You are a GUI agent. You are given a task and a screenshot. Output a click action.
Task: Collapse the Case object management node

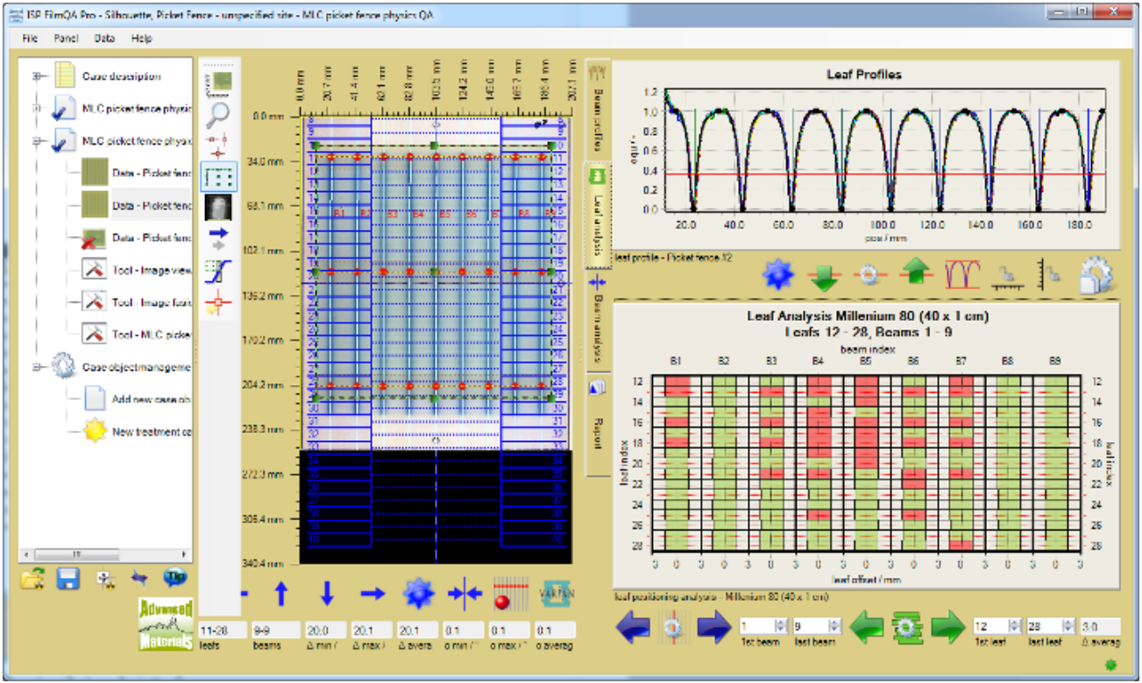[x=38, y=367]
